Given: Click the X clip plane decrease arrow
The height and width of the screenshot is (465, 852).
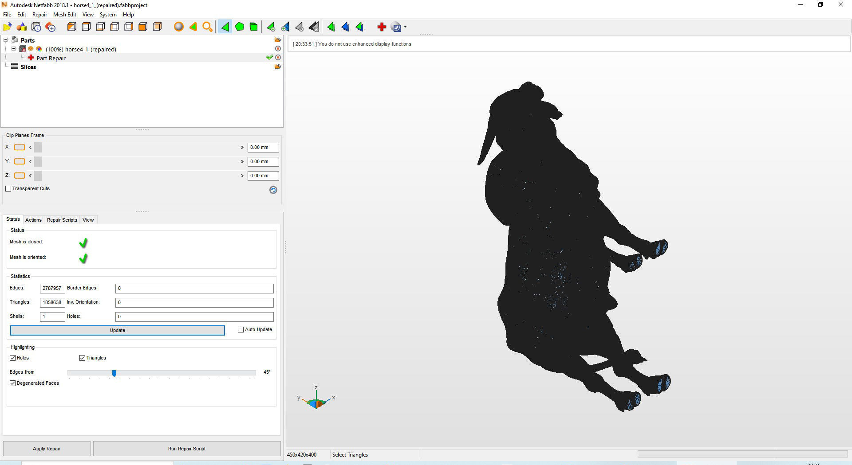Looking at the screenshot, I should (30, 147).
